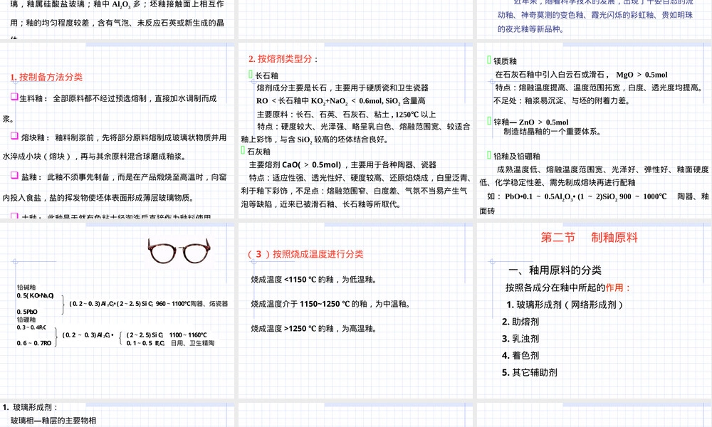Click the line about 1150~1250 ℃ 中温釉
Image resolution: width=712 pixels, height=427 pixels.
[x=330, y=304]
